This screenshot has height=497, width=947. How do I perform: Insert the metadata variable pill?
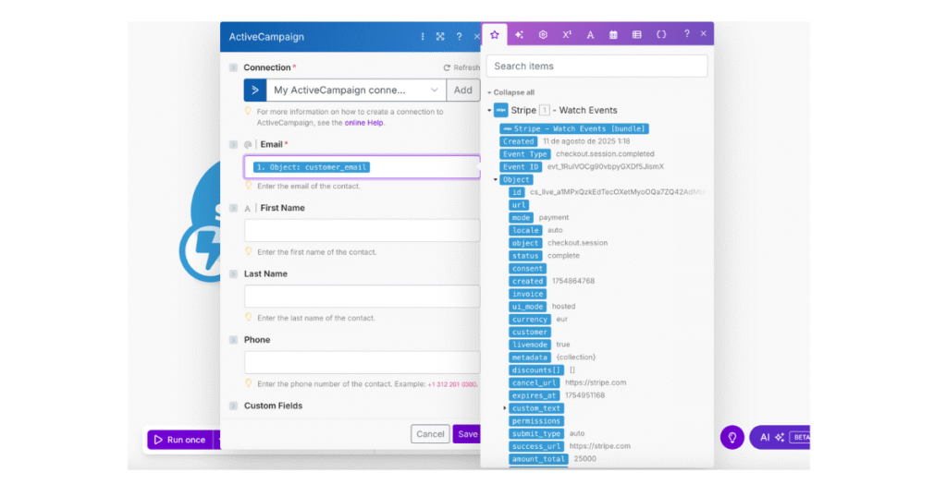tap(530, 358)
